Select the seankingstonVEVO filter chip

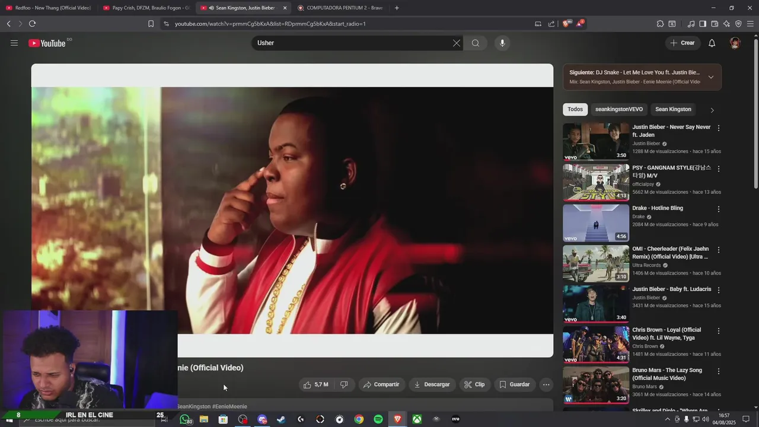click(619, 109)
